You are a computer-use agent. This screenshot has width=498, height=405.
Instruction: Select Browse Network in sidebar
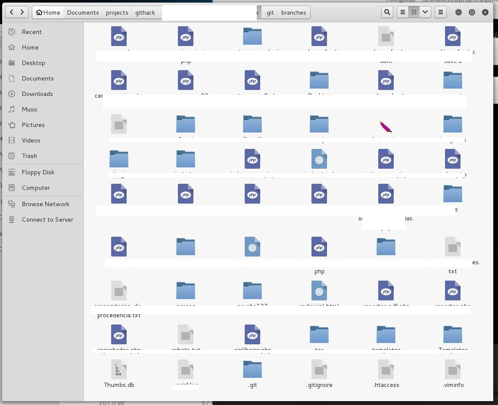45,204
